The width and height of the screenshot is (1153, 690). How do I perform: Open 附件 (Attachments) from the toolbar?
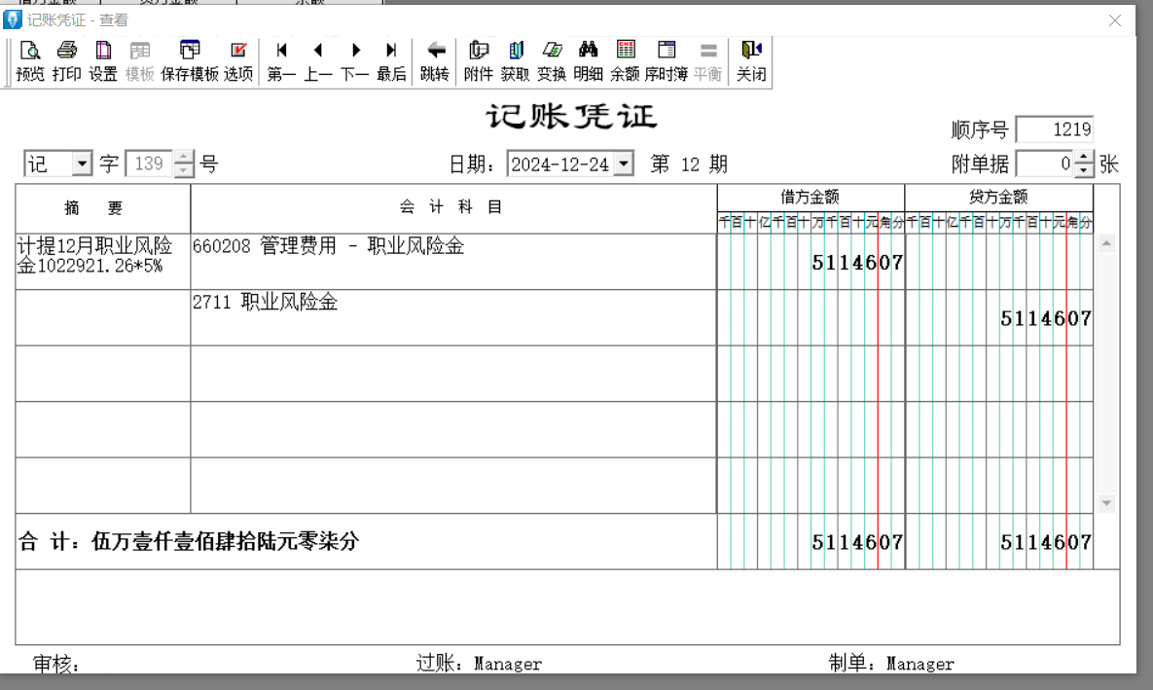tap(478, 60)
